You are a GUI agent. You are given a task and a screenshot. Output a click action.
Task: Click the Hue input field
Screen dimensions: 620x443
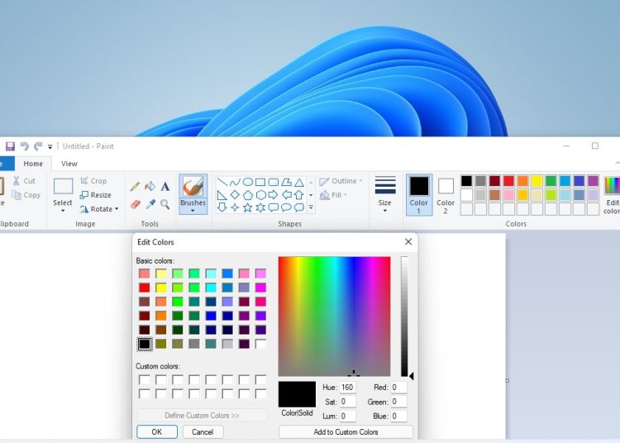tap(347, 388)
